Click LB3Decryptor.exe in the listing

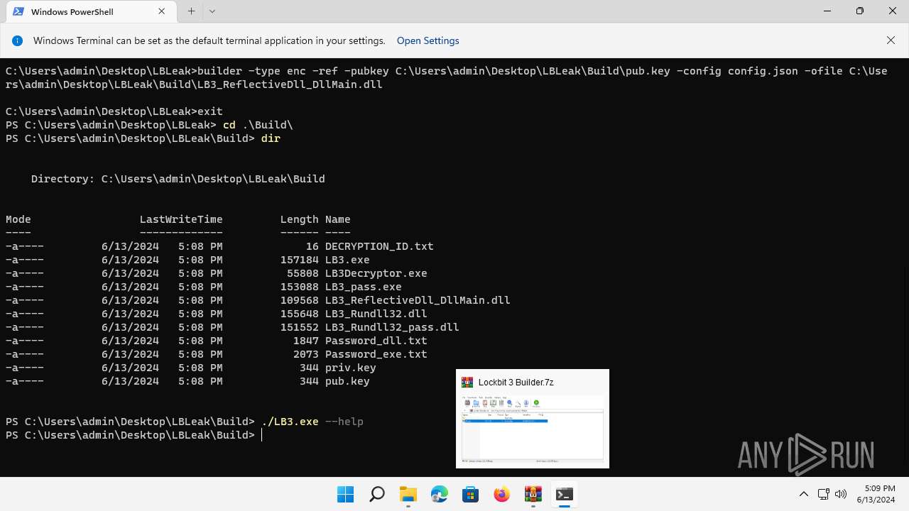(x=376, y=273)
